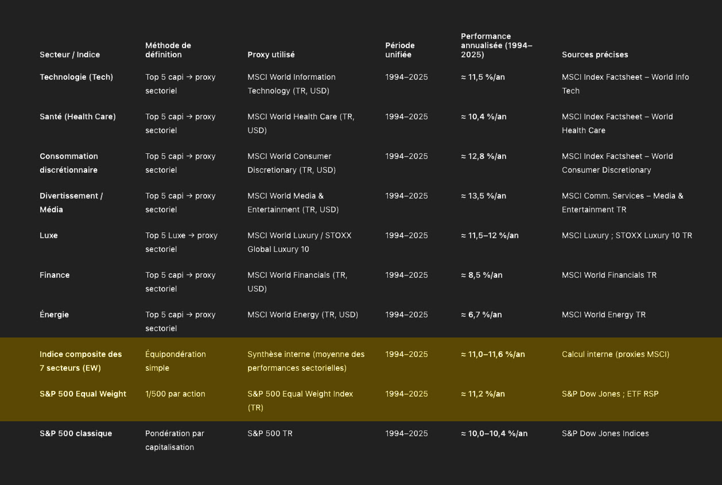Click the 'Divertissement / Média' row label
The height and width of the screenshot is (485, 722).
[71, 203]
